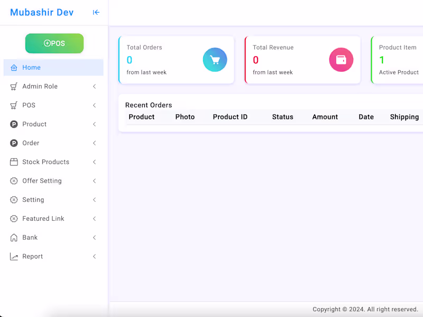Viewport: 423px width, 317px height.
Task: Click the Admin Role sidebar icon
Action: 13,86
